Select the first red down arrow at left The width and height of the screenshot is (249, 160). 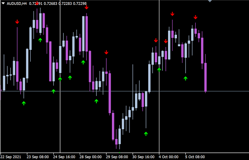(x=17, y=22)
